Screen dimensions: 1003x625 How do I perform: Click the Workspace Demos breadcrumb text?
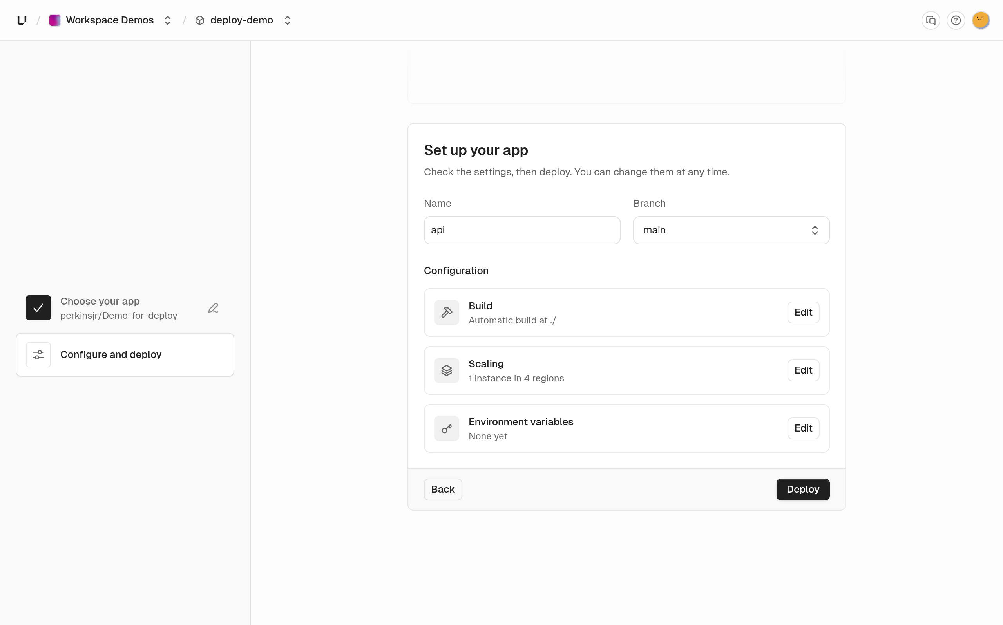pos(110,20)
